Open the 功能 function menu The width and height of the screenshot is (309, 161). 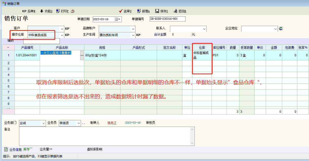[42, 11]
